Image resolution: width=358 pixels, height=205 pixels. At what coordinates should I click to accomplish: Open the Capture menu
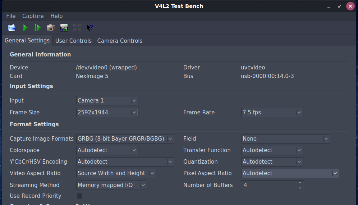tap(33, 16)
